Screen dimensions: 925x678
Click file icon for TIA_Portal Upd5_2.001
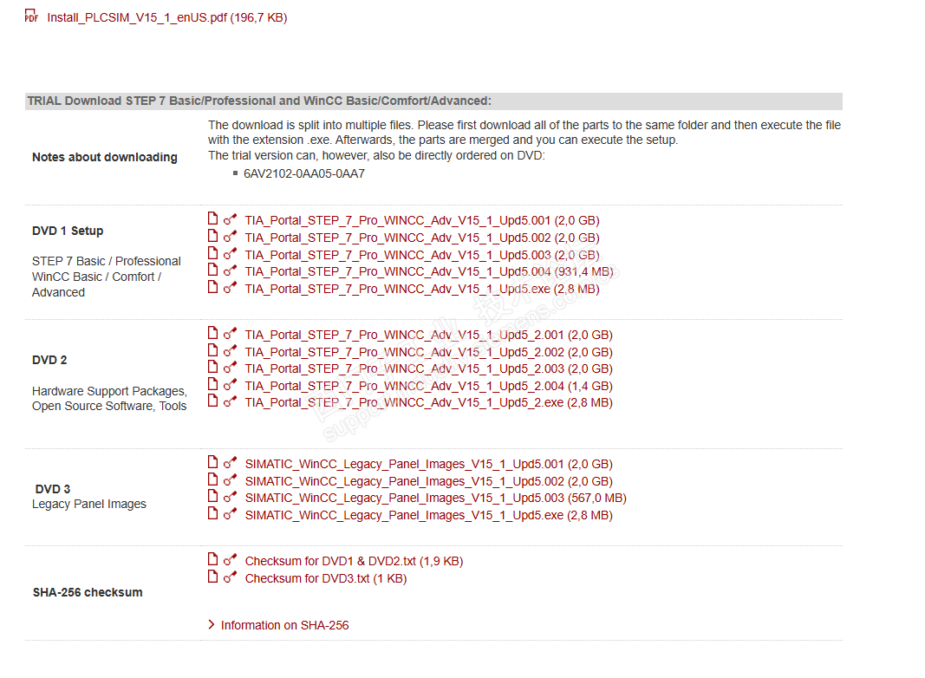pyautogui.click(x=212, y=334)
